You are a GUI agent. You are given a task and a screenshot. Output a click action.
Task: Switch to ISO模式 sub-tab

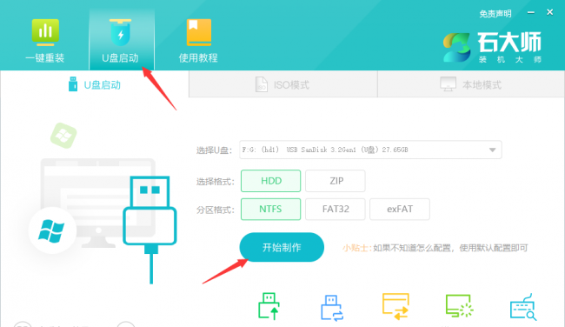point(282,84)
